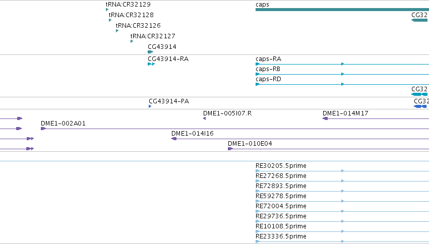The image size is (429, 244).
Task: Click the DME1-005I07.R arrow glyph
Action: [204, 118]
